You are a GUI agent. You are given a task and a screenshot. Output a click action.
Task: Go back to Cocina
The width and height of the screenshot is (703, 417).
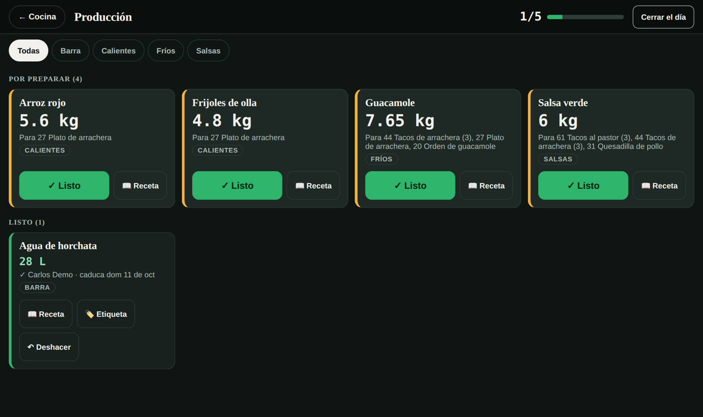pyautogui.click(x=37, y=17)
